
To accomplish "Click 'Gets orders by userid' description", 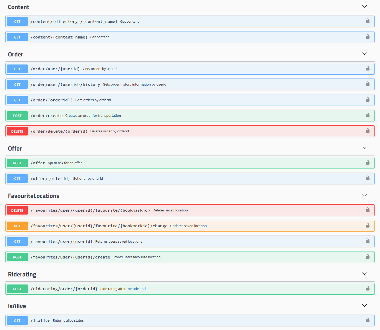I will tap(100, 69).
